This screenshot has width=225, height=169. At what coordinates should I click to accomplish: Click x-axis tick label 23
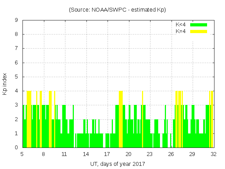point(149,154)
